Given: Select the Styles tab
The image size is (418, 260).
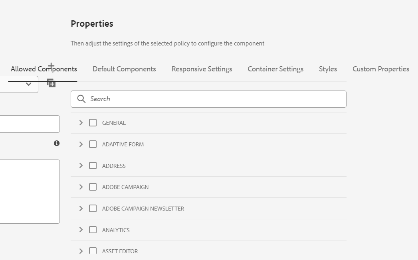Looking at the screenshot, I should (x=328, y=69).
